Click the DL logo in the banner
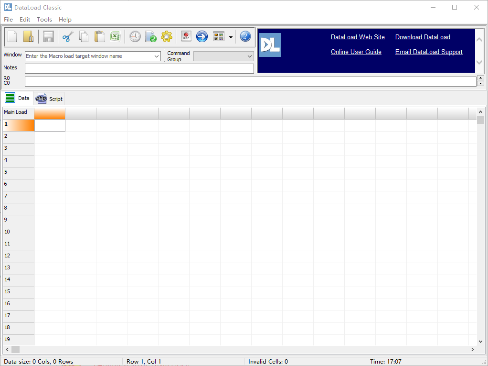The image size is (488, 366). pyautogui.click(x=270, y=45)
